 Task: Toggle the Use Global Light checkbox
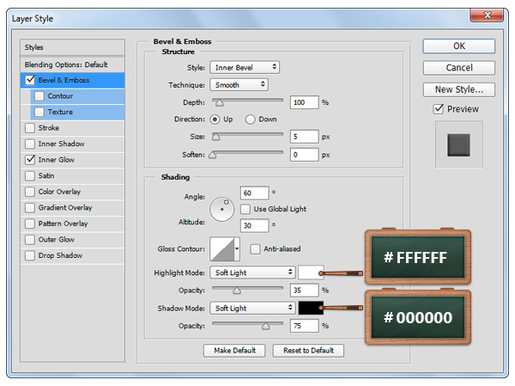click(246, 209)
